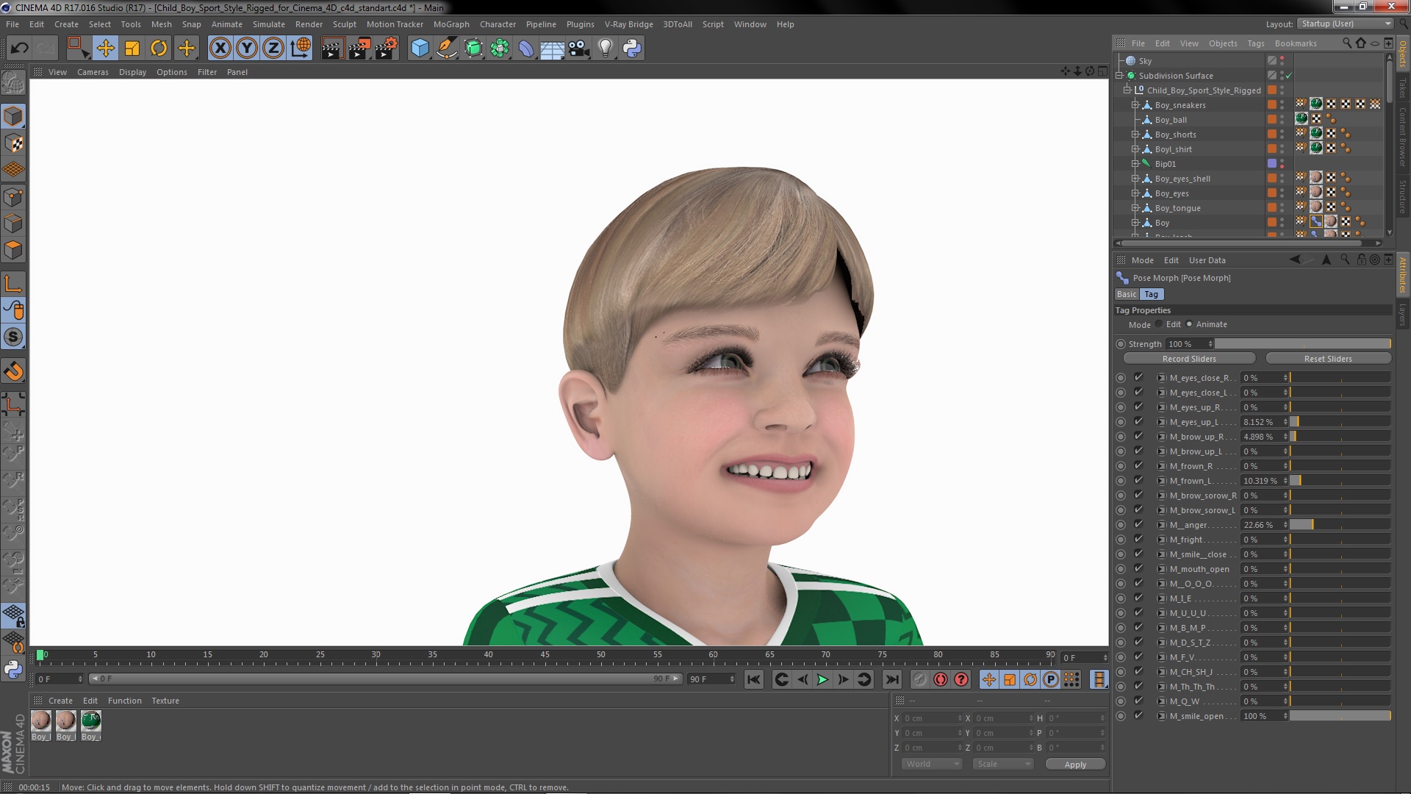Toggle checkmark for M_smile_open morph
This screenshot has height=794, width=1411.
(1138, 715)
